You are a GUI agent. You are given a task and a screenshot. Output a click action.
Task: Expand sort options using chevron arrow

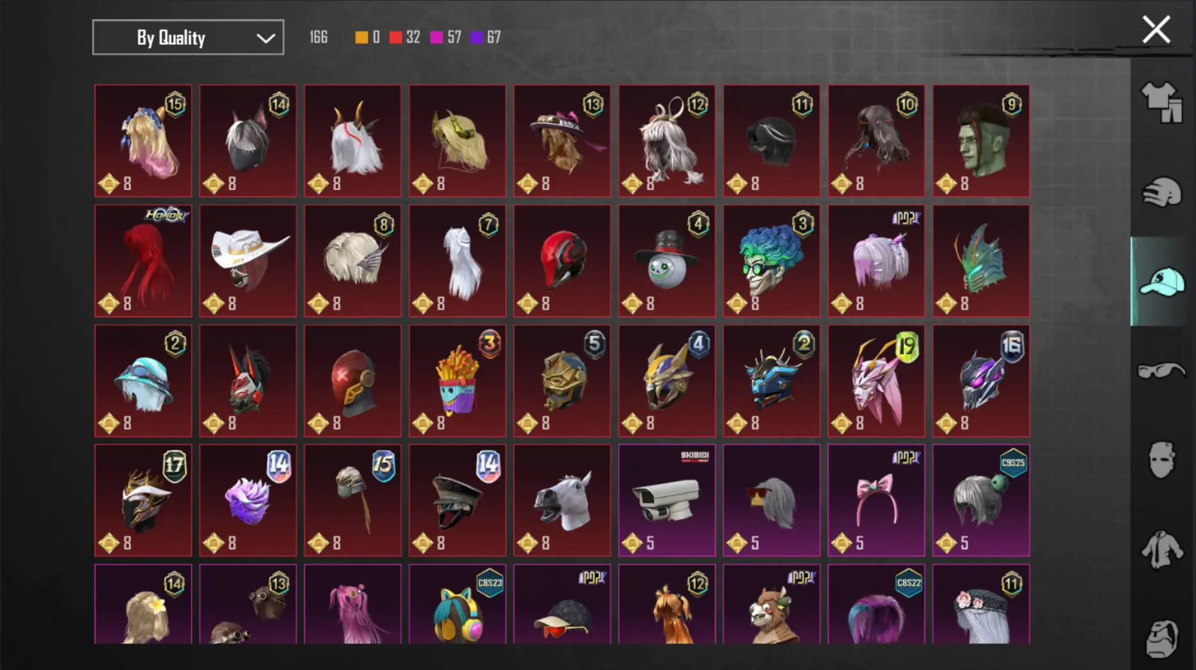265,38
